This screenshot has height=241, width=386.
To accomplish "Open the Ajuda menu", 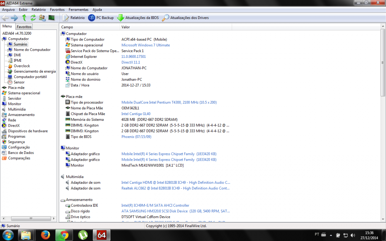I will [x=97, y=10].
